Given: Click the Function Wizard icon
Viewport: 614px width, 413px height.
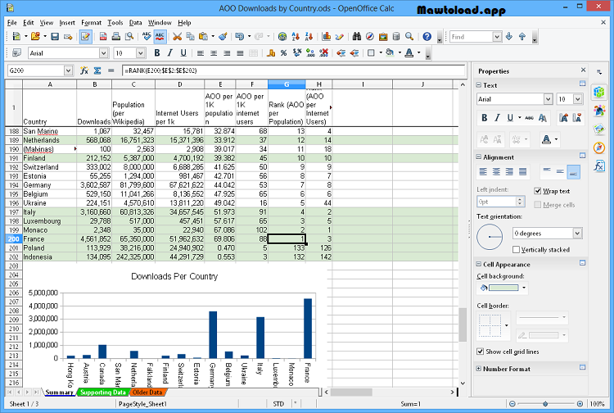Looking at the screenshot, I should (84, 70).
